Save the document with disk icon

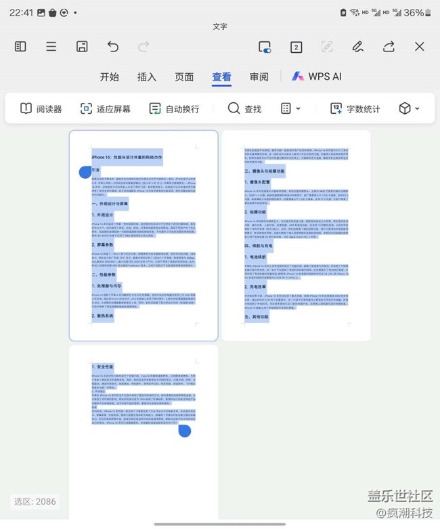pyautogui.click(x=82, y=47)
